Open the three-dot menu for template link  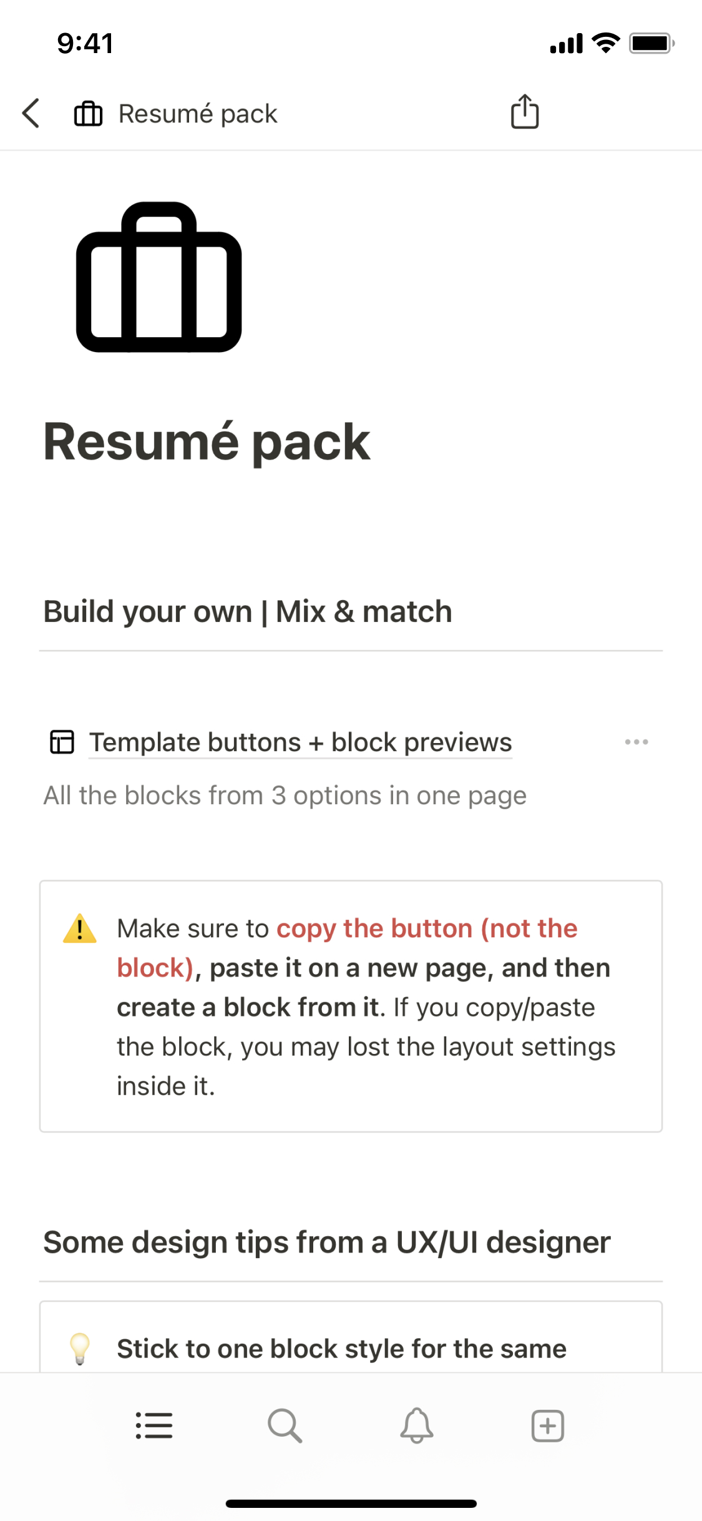636,742
